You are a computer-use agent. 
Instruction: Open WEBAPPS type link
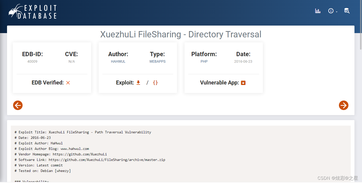pyautogui.click(x=157, y=61)
